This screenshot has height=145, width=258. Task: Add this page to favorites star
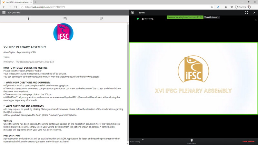coord(212,7)
